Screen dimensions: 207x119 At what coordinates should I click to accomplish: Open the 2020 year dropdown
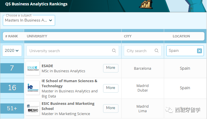pos(12,51)
